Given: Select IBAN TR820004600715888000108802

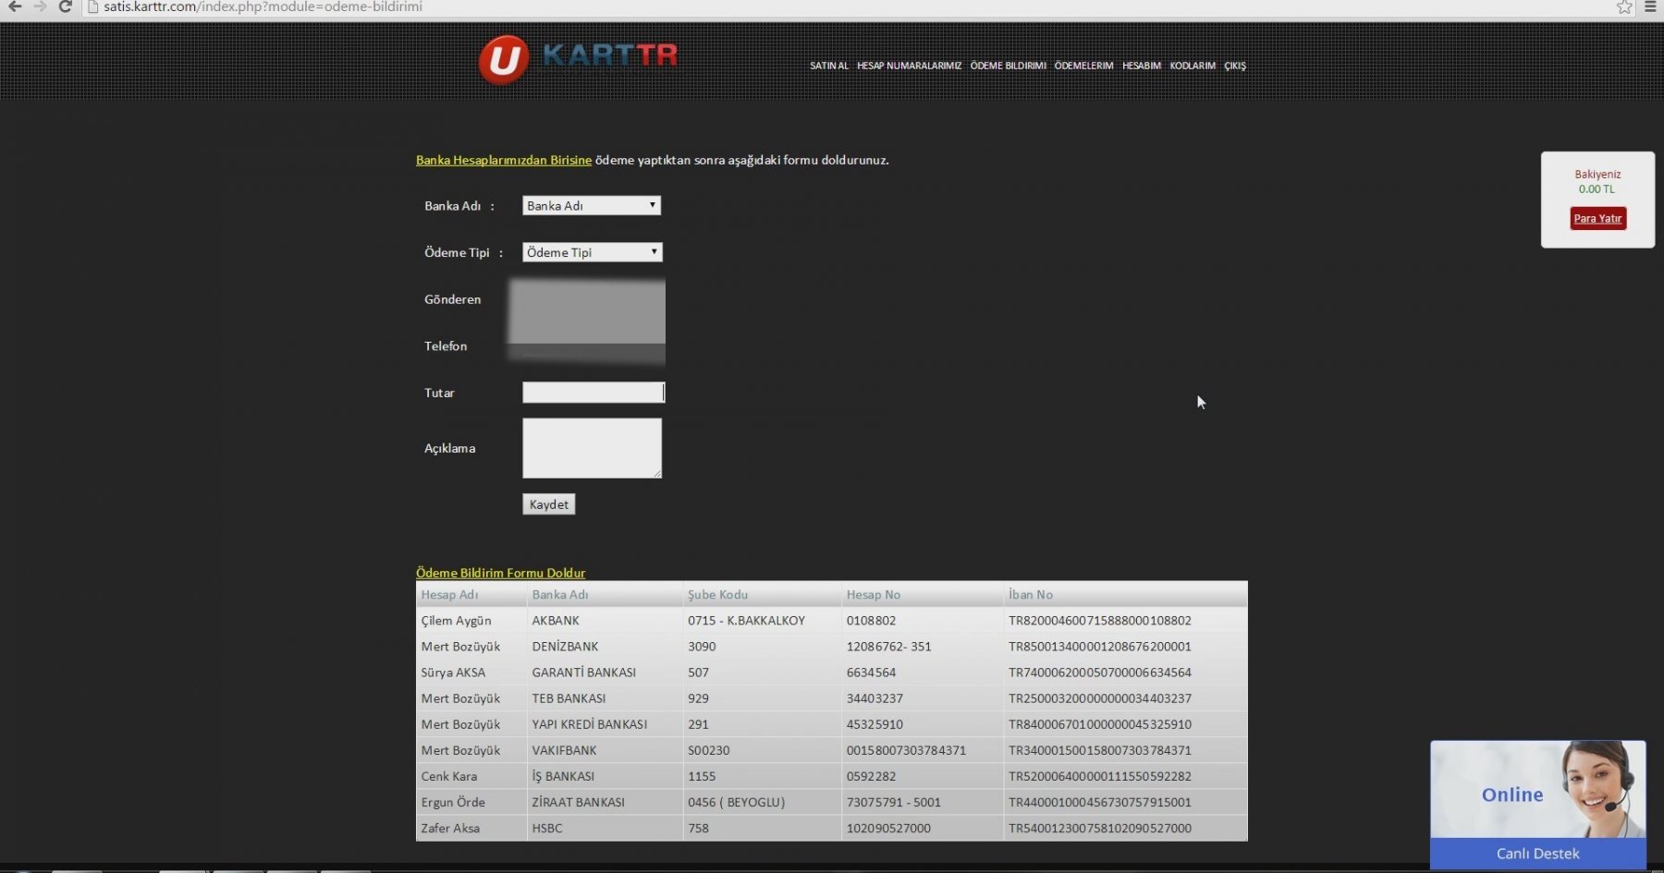Looking at the screenshot, I should pyautogui.click(x=1100, y=621).
